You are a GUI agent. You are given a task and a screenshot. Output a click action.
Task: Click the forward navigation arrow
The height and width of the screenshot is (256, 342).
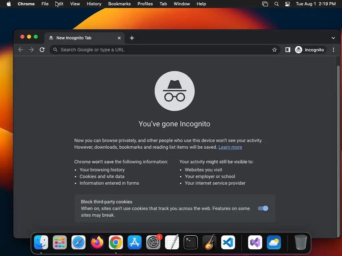(31, 50)
